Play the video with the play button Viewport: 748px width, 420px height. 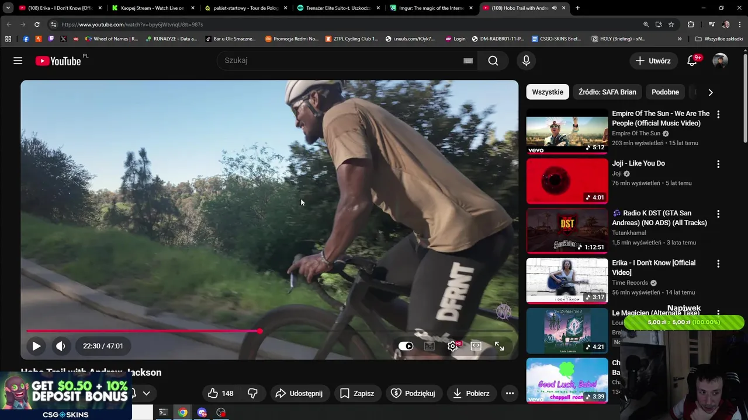tap(36, 346)
